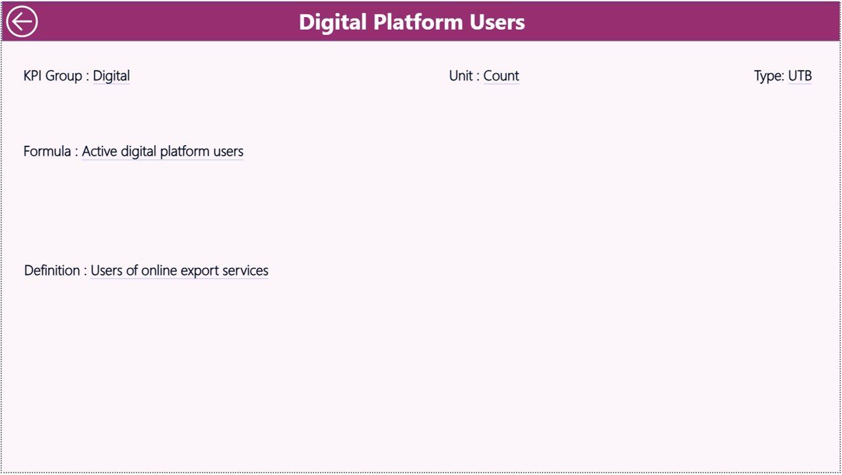This screenshot has height=475, width=842.
Task: Select the underlined UTB type value
Action: point(800,76)
